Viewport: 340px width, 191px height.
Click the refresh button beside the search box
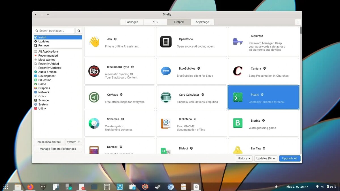pyautogui.click(x=79, y=31)
